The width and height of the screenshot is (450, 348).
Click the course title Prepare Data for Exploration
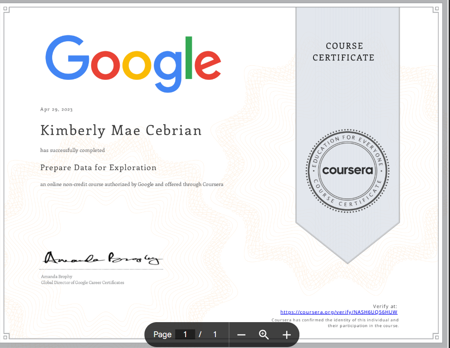(x=98, y=168)
